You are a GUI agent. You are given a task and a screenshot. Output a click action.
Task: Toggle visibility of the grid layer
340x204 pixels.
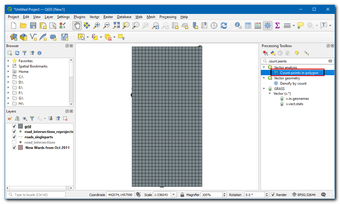14,126
